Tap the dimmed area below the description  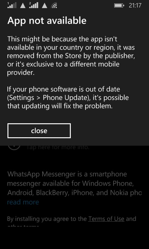[x=74, y=238]
